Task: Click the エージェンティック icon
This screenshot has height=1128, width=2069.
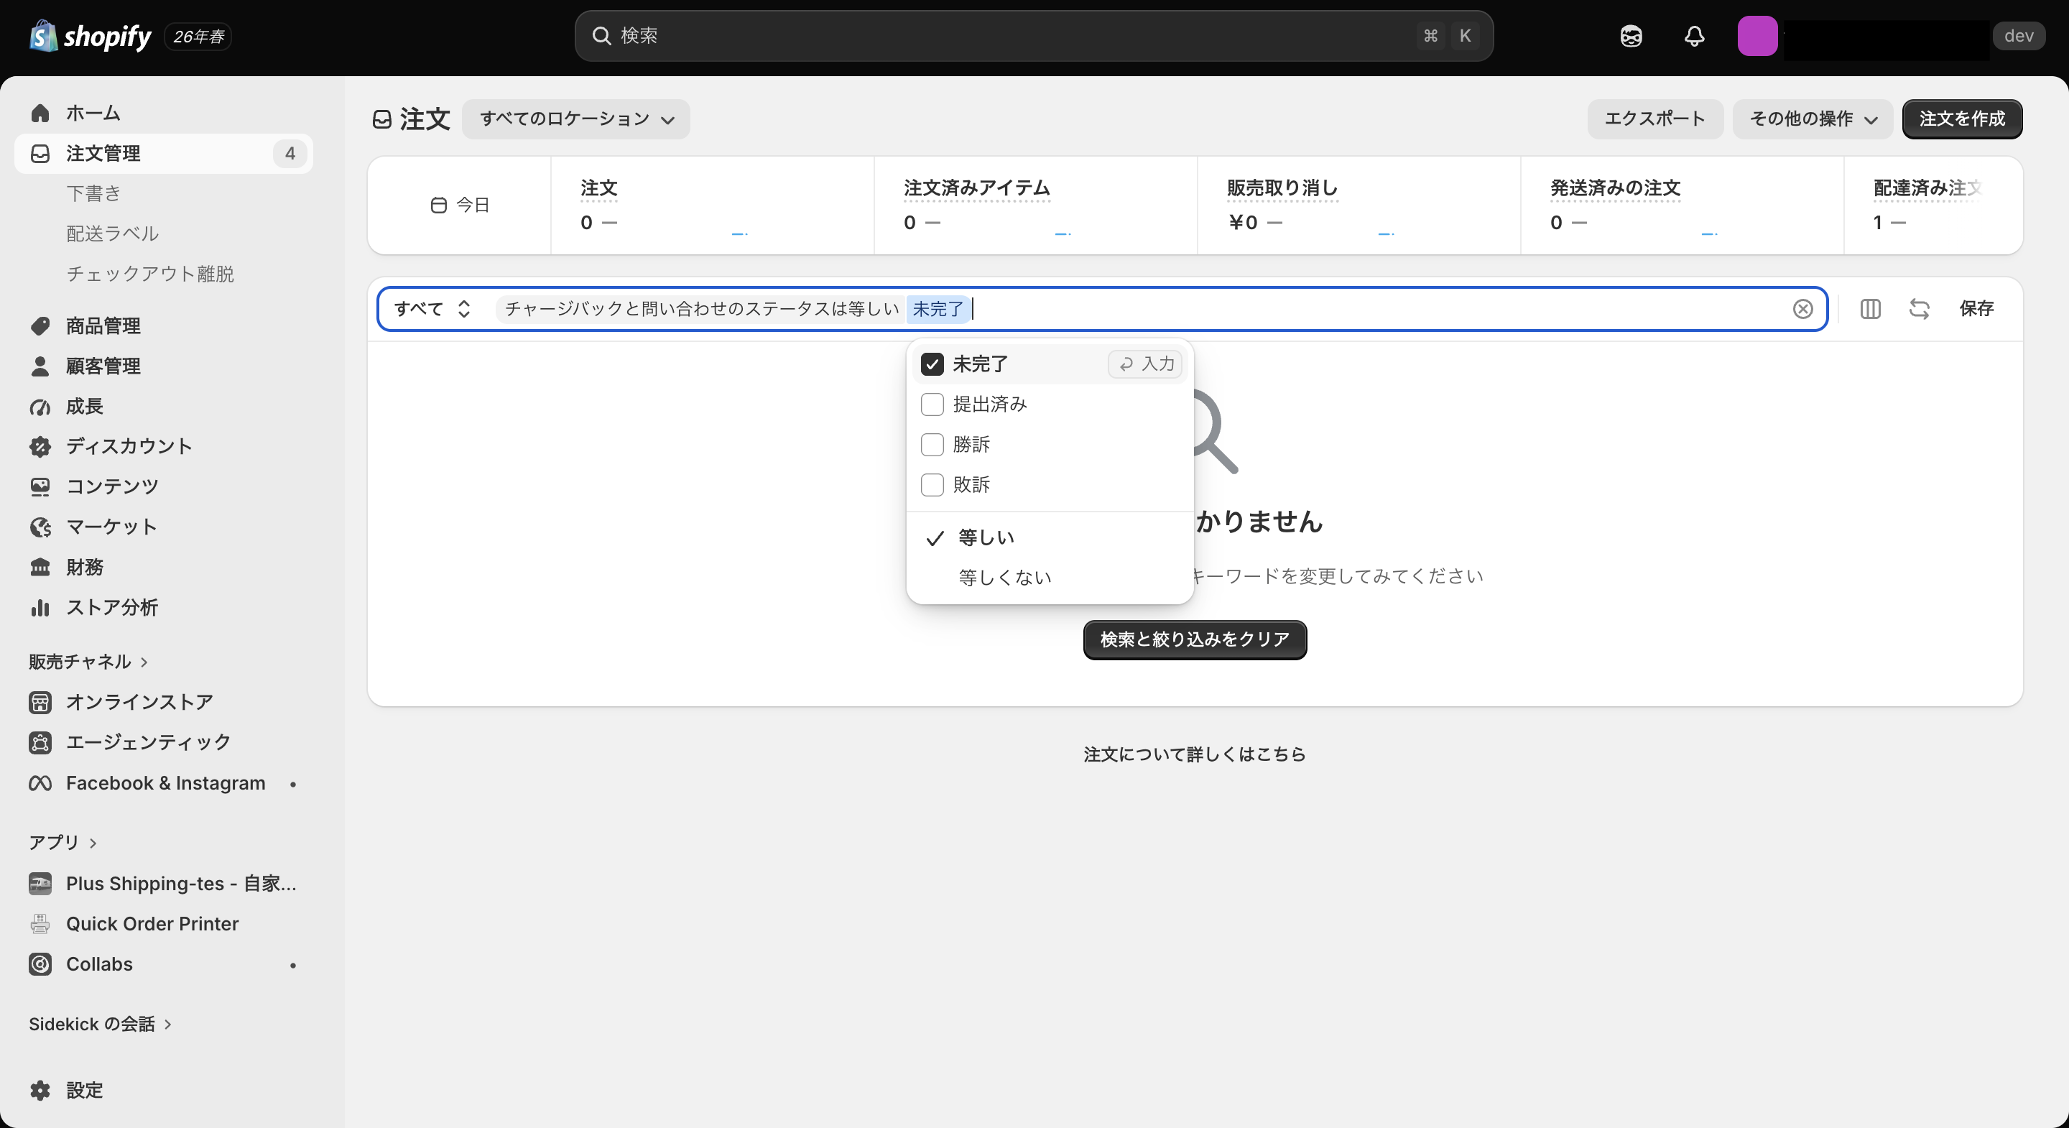Action: coord(40,741)
